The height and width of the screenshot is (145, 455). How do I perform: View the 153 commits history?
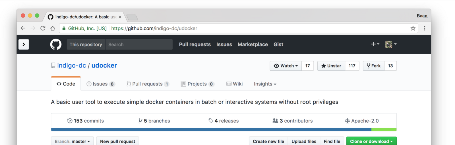86,121
